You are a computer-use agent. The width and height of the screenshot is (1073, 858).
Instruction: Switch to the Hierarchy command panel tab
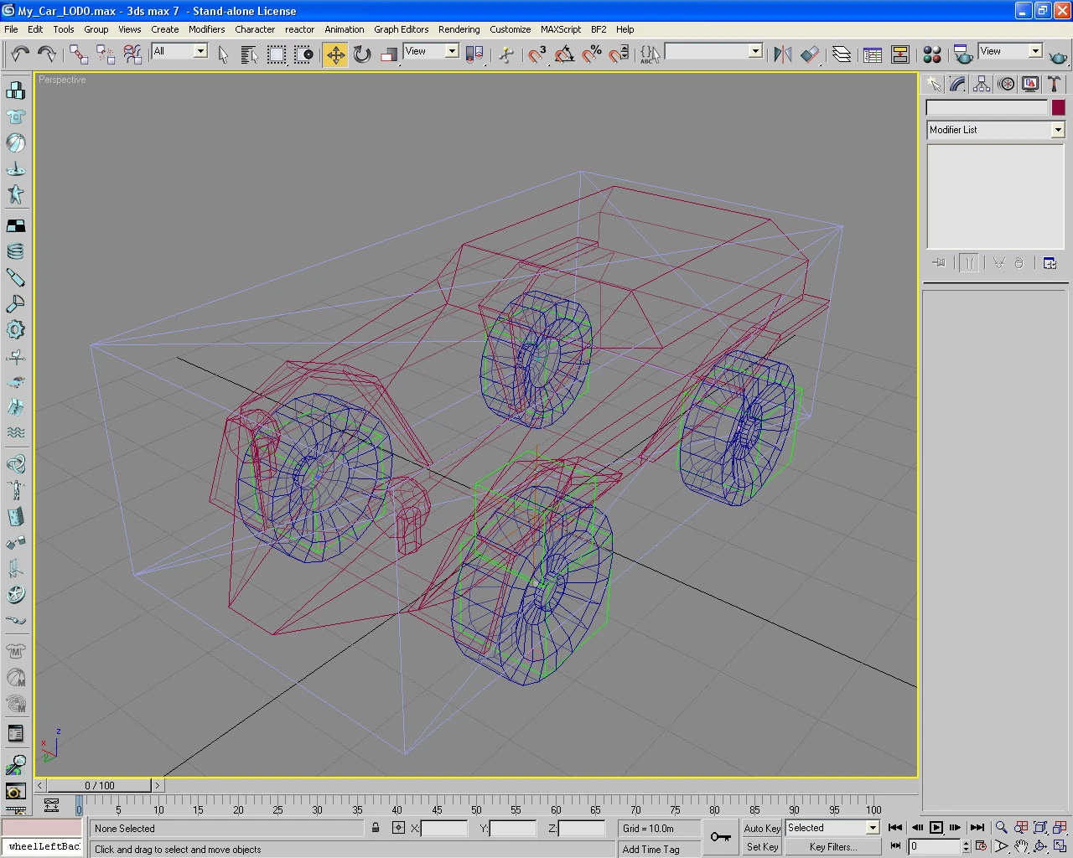982,84
